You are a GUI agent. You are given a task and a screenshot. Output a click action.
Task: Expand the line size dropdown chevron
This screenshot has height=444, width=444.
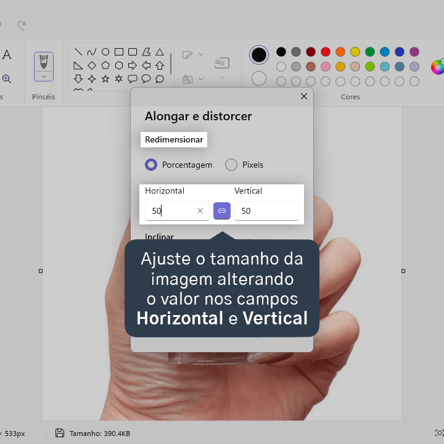tap(222, 77)
